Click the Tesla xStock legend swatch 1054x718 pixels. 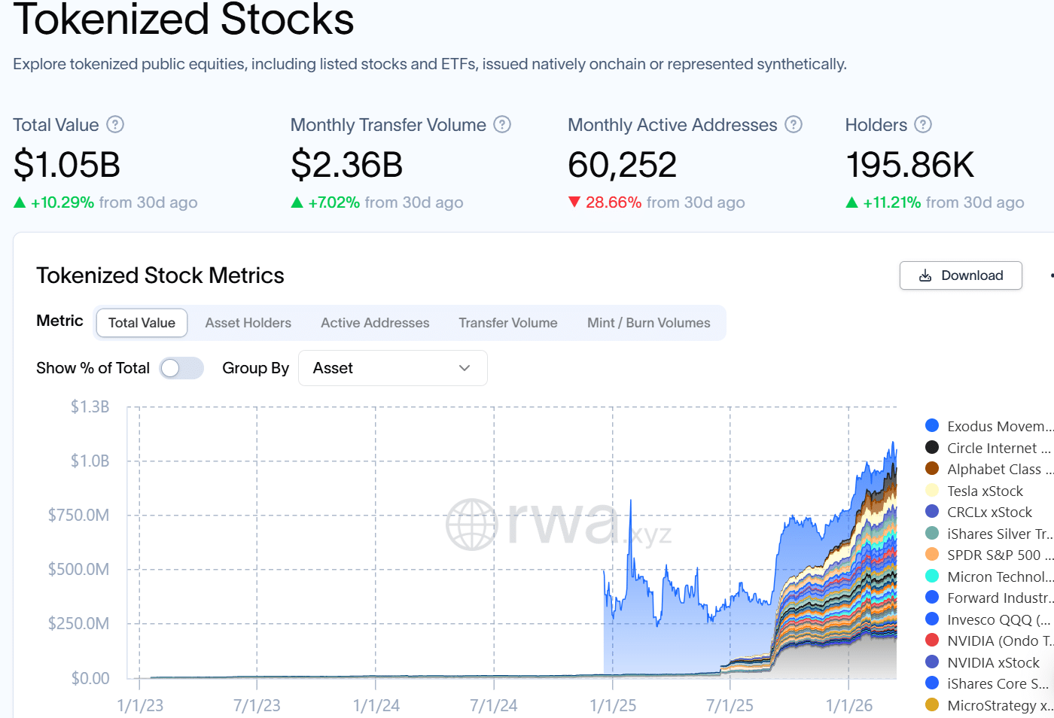point(932,491)
